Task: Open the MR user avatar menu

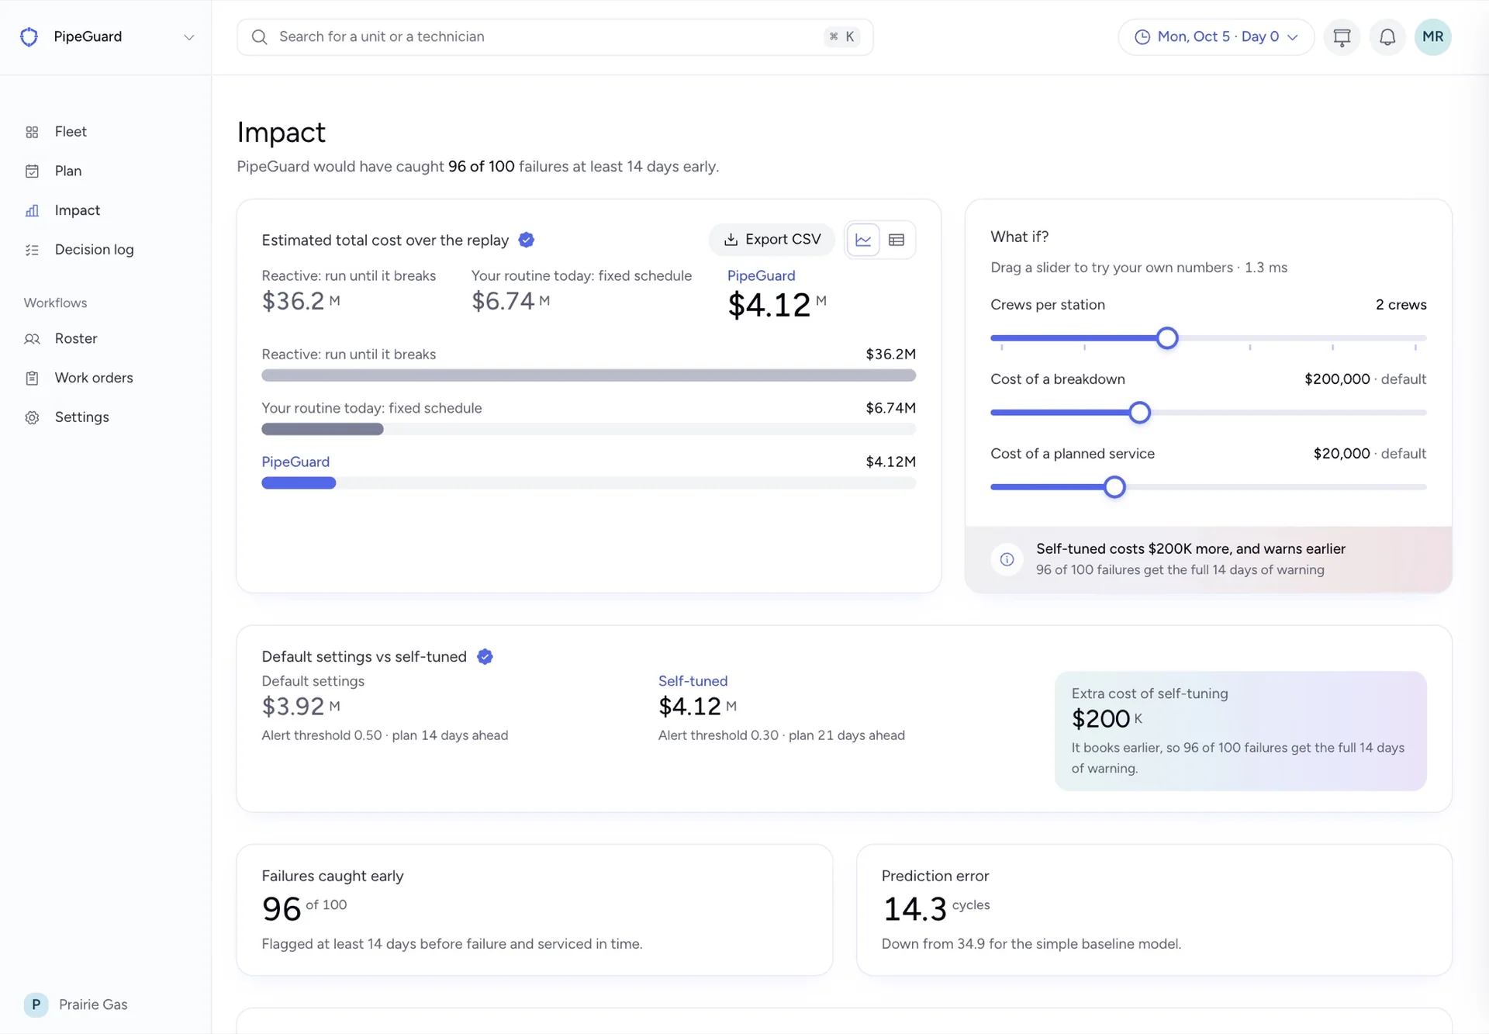Action: click(x=1433, y=37)
